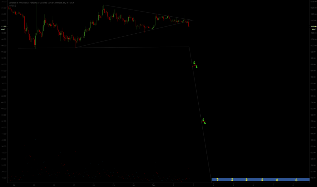Click the highlighted 112.00 price on the left axis
317x187 pixels.
pyautogui.click(x=3, y=27)
